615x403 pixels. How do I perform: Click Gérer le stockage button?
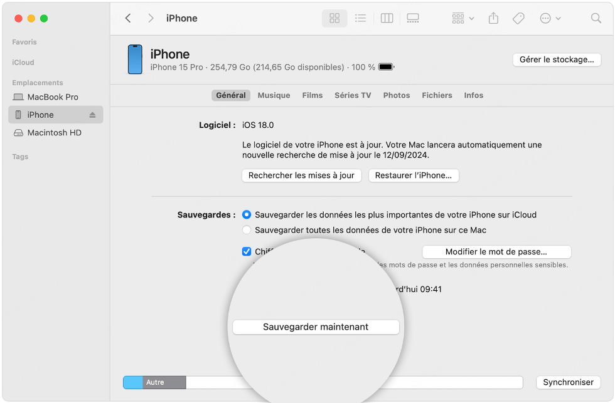click(x=557, y=60)
